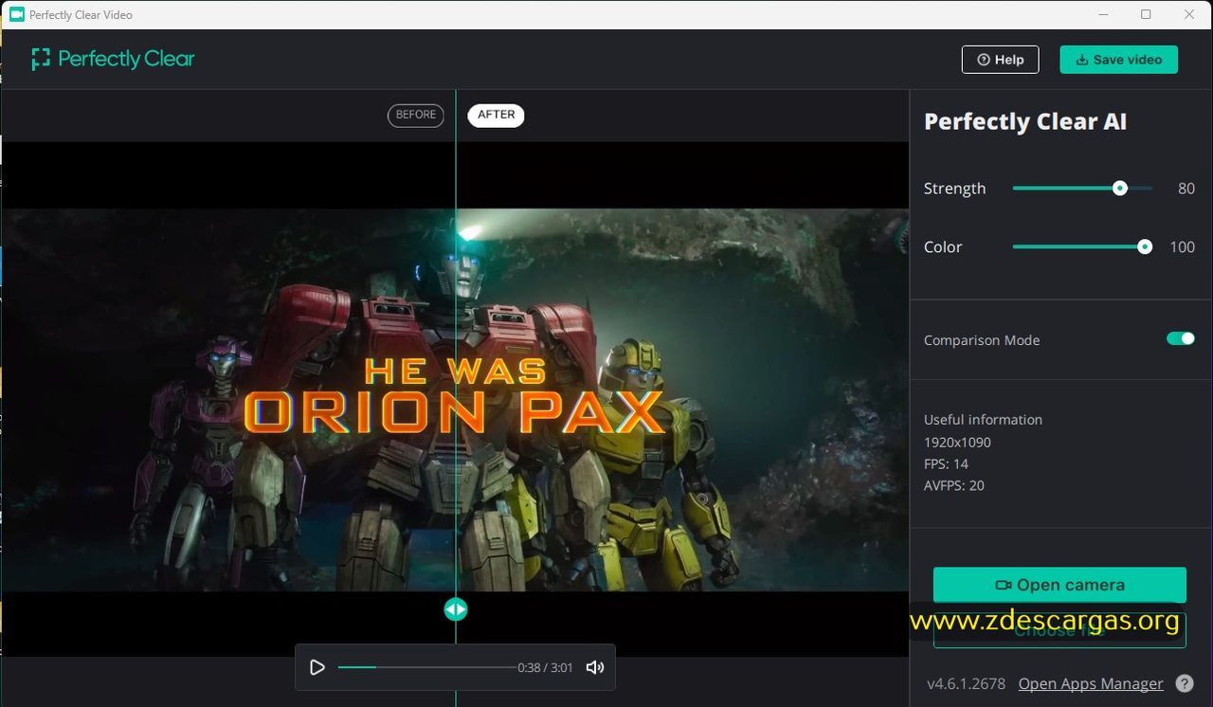Viewport: 1213px width, 707px height.
Task: Click the 0:38 / 3:01 time display
Action: click(545, 667)
